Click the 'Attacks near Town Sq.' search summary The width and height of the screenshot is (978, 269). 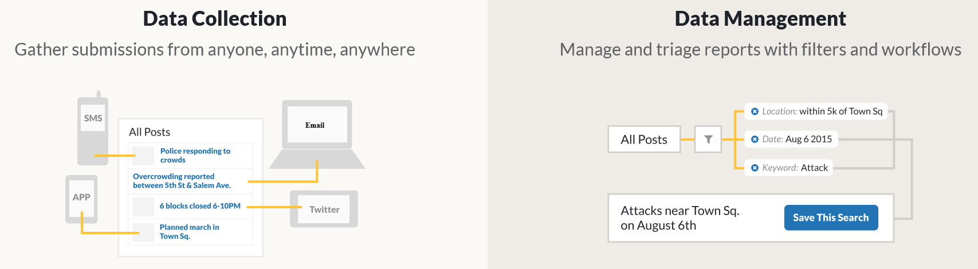680,218
